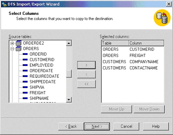The image size is (173, 135).
Task: Proceed with the Next button
Action: click(97, 126)
